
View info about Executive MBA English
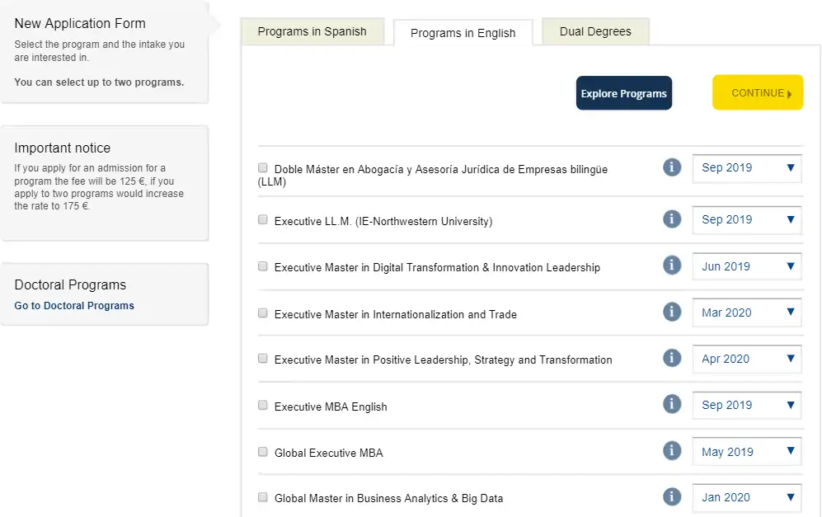(672, 404)
